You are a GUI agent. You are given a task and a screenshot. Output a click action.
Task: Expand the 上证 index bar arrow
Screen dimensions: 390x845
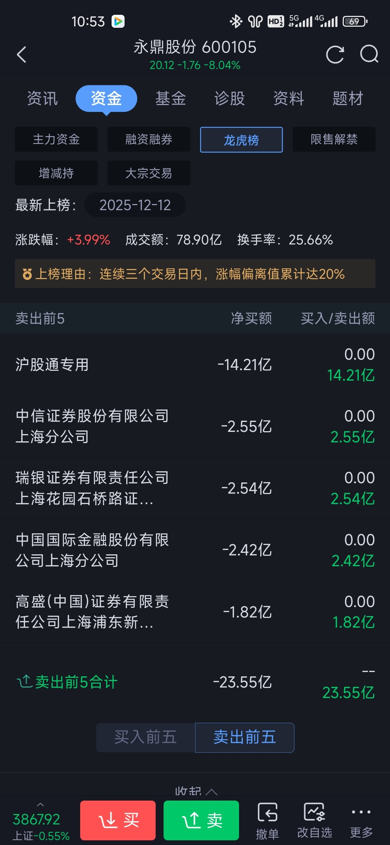[40, 805]
